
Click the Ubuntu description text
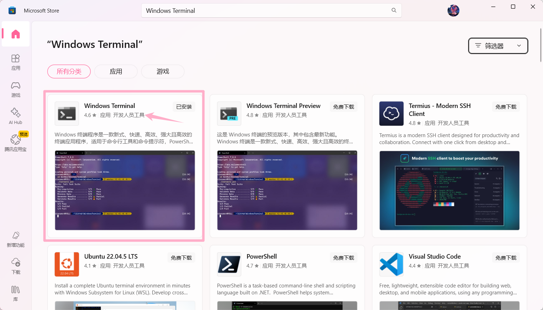pyautogui.click(x=122, y=289)
